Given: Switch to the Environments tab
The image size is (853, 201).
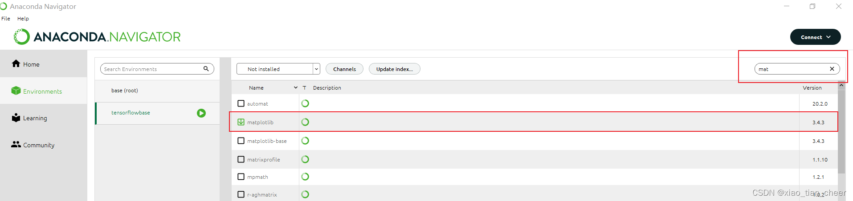Looking at the screenshot, I should pos(44,91).
